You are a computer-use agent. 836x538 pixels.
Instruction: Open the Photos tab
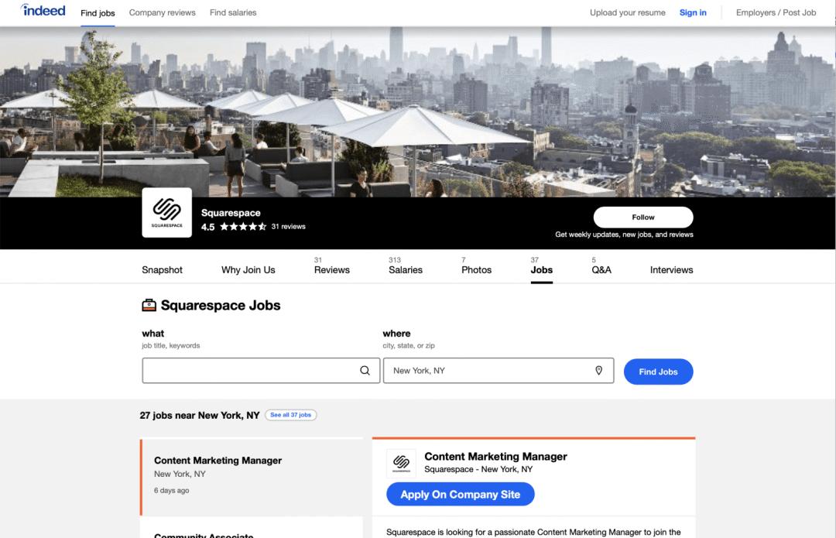click(476, 269)
